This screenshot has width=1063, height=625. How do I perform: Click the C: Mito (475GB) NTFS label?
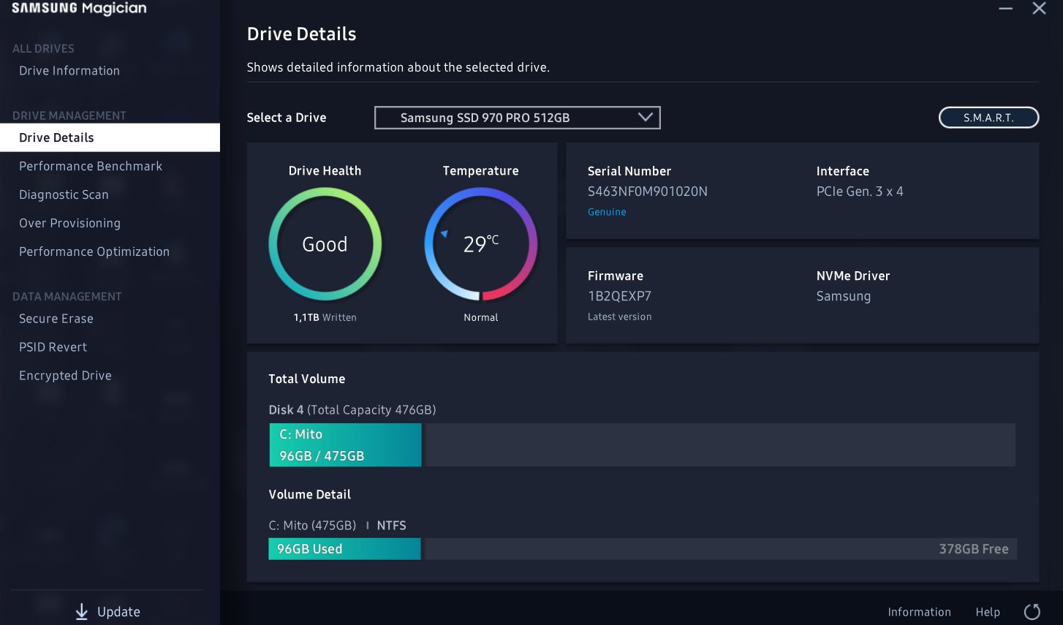337,526
